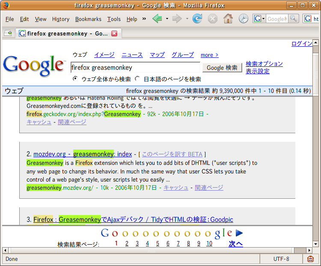Open the View menu
The width and height of the screenshot is (321, 266).
41,19
